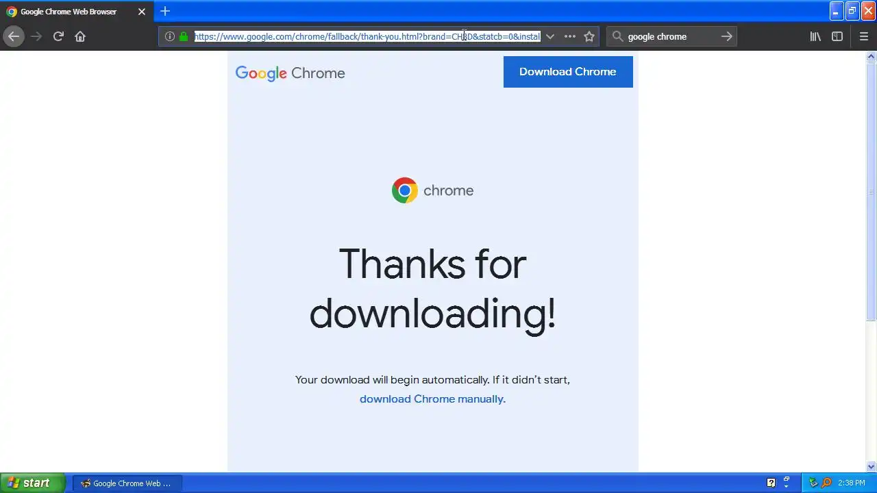Screen dimensions: 877x493
Task: Select the Google Chrome Web taskbar item
Action: pyautogui.click(x=127, y=483)
